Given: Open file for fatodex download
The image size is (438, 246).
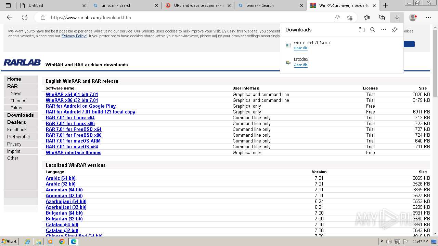Looking at the screenshot, I should 300,65.
